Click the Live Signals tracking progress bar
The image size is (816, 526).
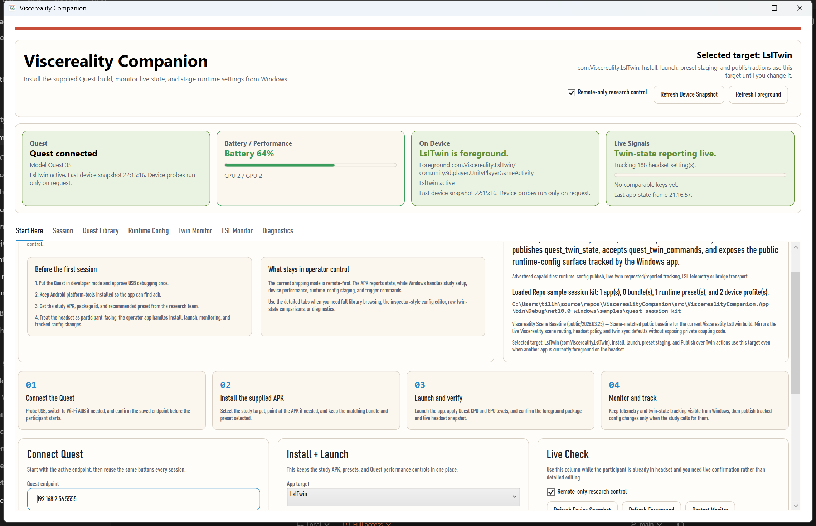pos(700,175)
